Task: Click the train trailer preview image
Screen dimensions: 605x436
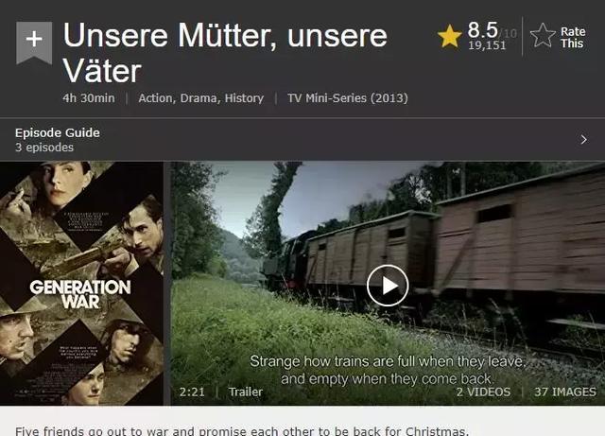Action: click(388, 284)
